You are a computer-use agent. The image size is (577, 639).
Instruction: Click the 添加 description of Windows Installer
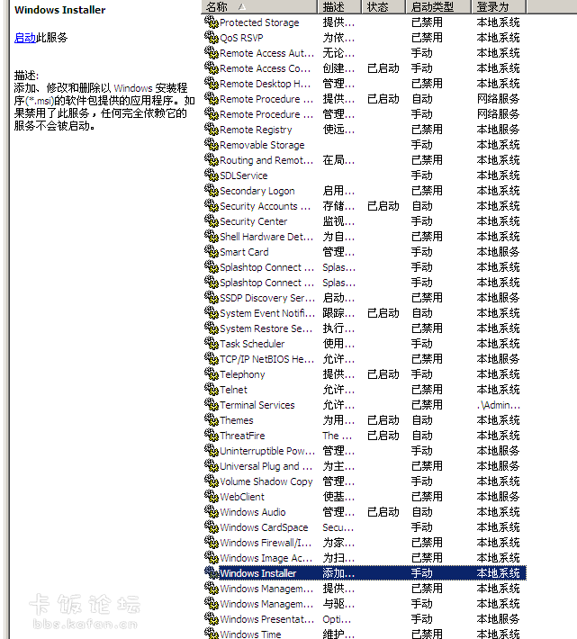point(338,573)
